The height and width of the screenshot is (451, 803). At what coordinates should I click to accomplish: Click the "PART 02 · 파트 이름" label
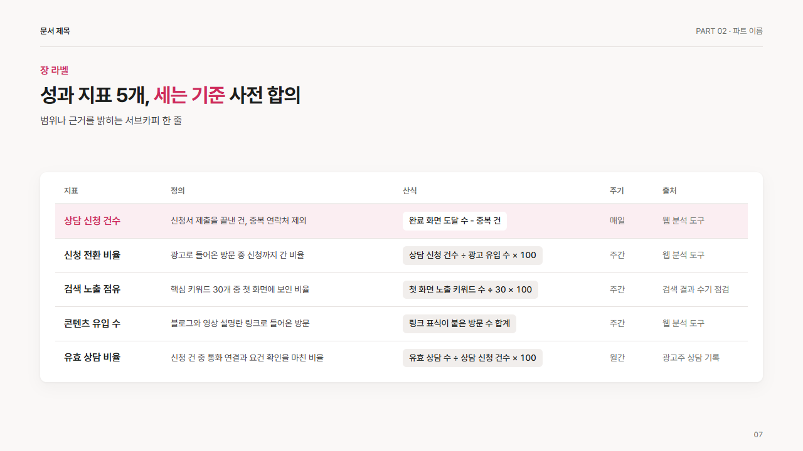(729, 31)
